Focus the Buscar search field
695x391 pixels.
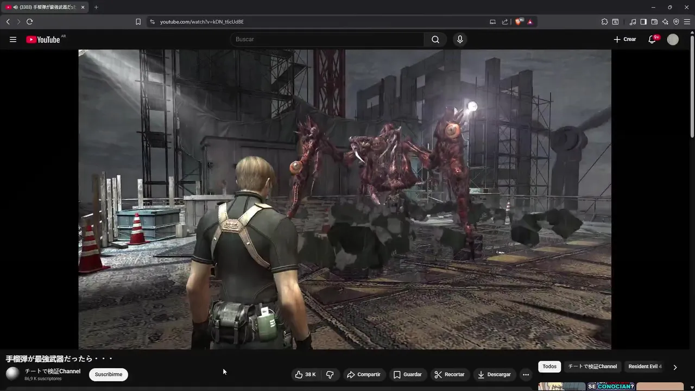tap(327, 39)
